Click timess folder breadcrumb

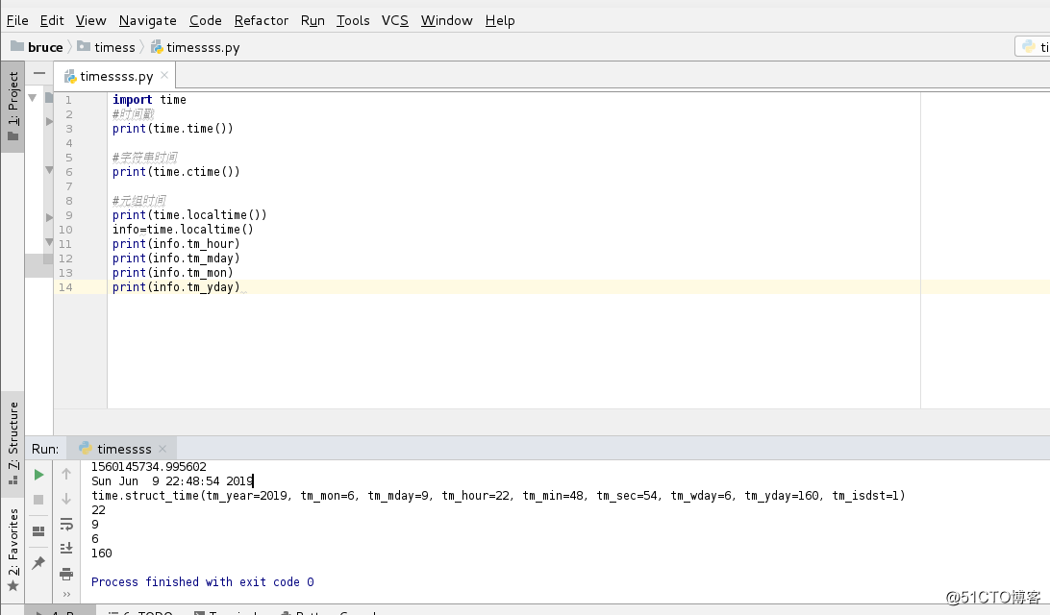114,47
